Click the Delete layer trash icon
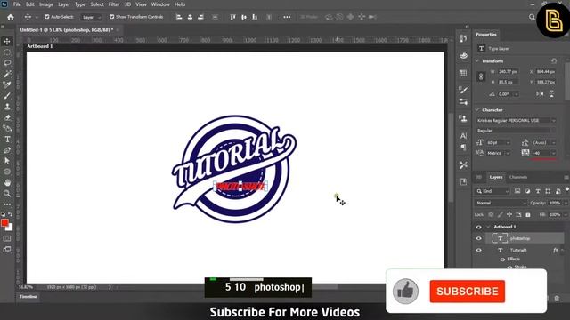Image resolution: width=570 pixels, height=320 pixels. coord(557,299)
